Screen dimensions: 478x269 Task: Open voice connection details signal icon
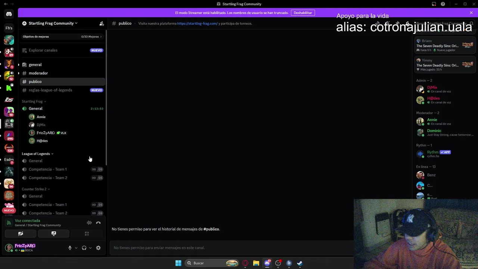[x=9, y=223]
